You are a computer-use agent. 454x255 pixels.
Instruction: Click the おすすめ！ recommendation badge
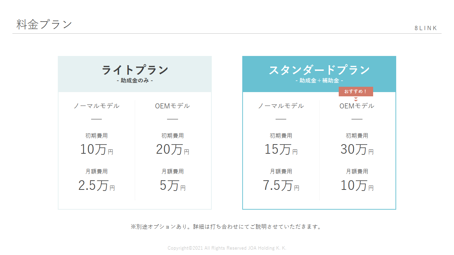[x=356, y=91]
